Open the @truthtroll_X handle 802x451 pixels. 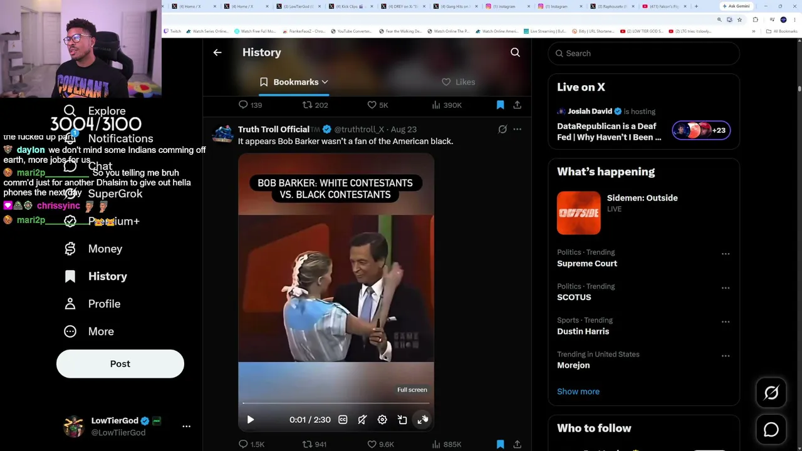point(359,129)
